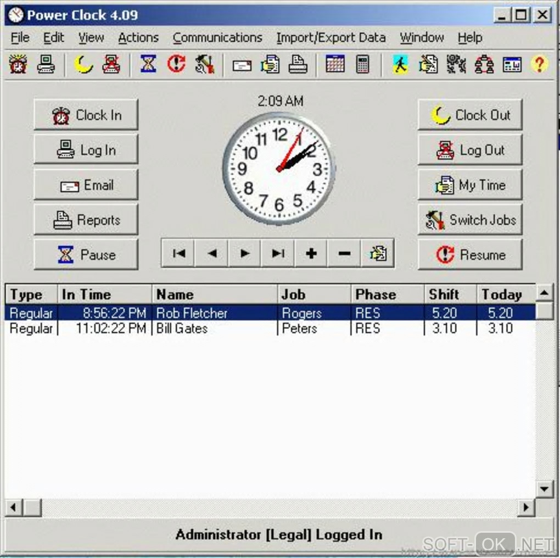
Task: Click the large Reports button
Action: [86, 219]
